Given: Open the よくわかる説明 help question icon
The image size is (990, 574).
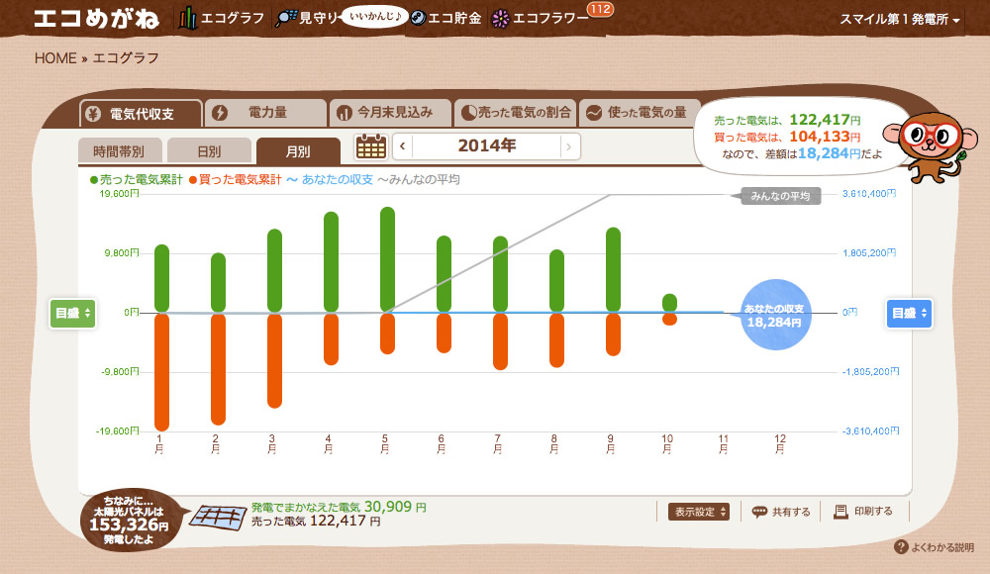Looking at the screenshot, I should point(901,547).
